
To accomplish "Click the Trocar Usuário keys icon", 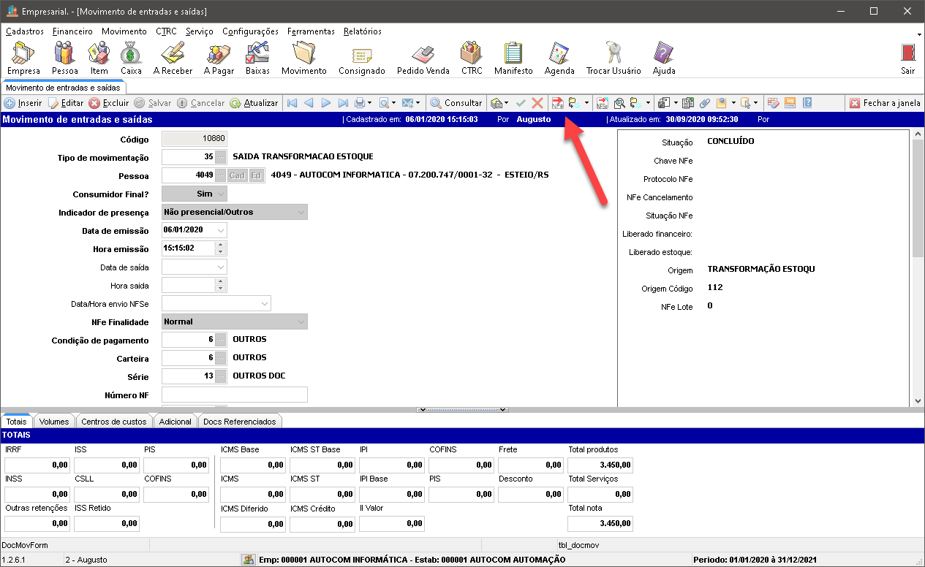I will [613, 57].
